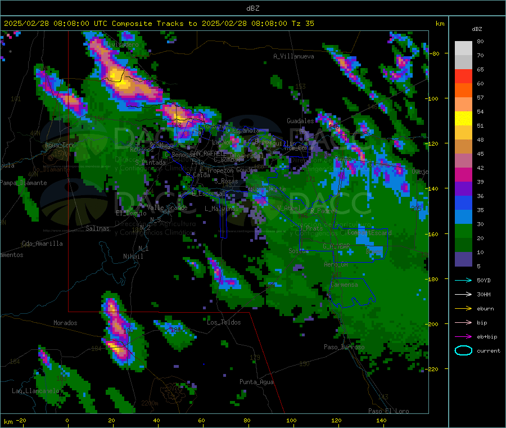Screen dimensions: 506x428
Task: Click the 'dBZ' heading above the color scale
Action: click(x=477, y=29)
